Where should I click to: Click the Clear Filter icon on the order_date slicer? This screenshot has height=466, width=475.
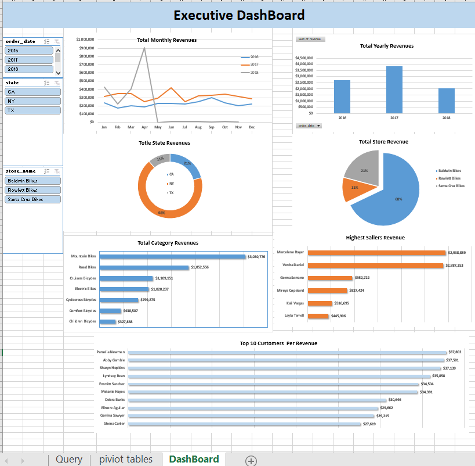[x=57, y=42]
